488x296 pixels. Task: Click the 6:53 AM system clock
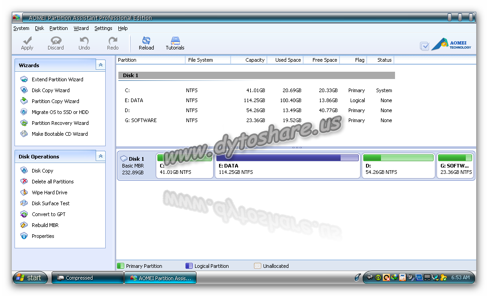460,278
